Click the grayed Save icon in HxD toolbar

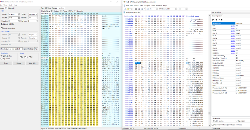(x=132, y=9)
